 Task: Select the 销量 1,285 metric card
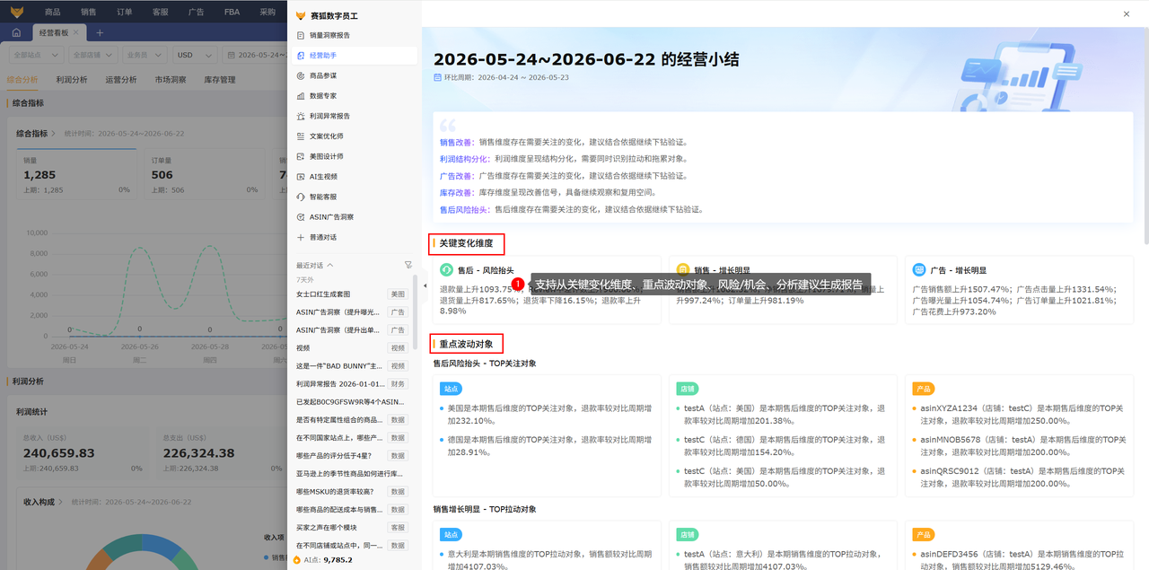(x=76, y=175)
